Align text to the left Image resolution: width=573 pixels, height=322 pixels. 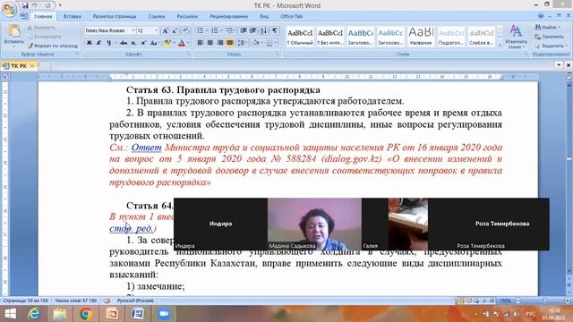pyautogui.click(x=201, y=43)
